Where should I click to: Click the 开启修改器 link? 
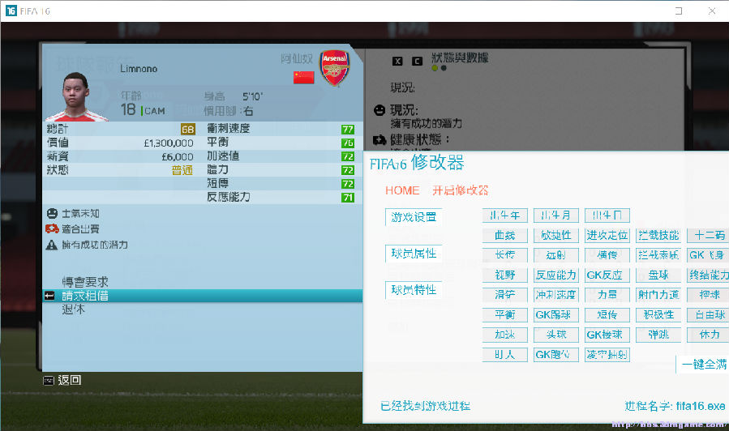pos(461,190)
